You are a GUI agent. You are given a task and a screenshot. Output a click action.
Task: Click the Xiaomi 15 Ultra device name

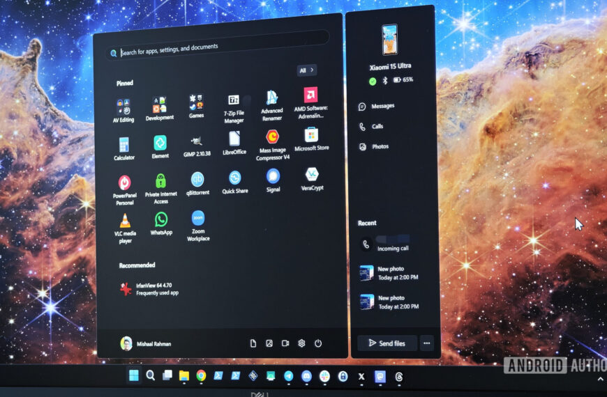tap(390, 66)
